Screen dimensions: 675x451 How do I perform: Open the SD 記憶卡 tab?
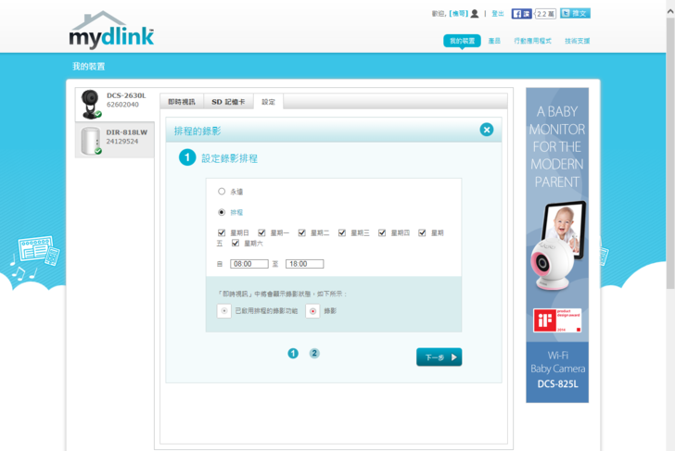[228, 102]
